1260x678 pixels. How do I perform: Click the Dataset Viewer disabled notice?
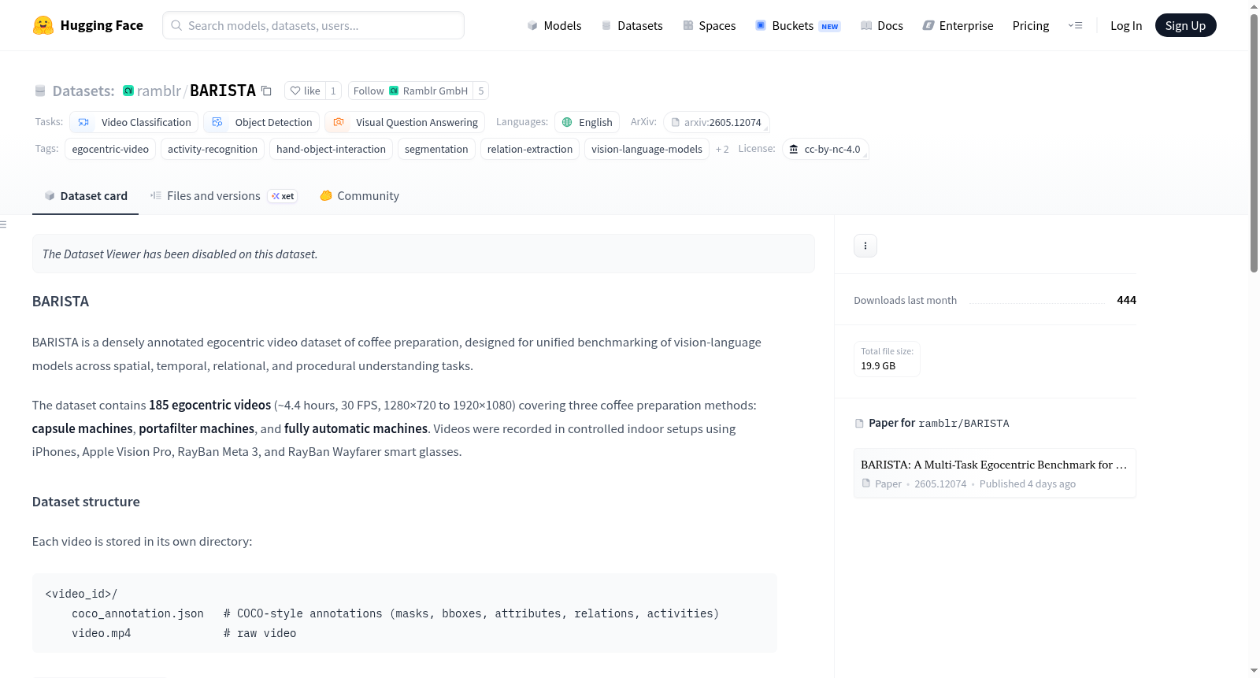(x=424, y=254)
